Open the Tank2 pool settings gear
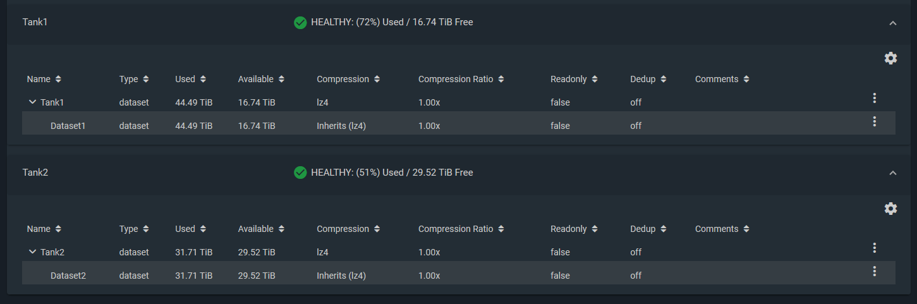This screenshot has height=304, width=917. click(890, 209)
